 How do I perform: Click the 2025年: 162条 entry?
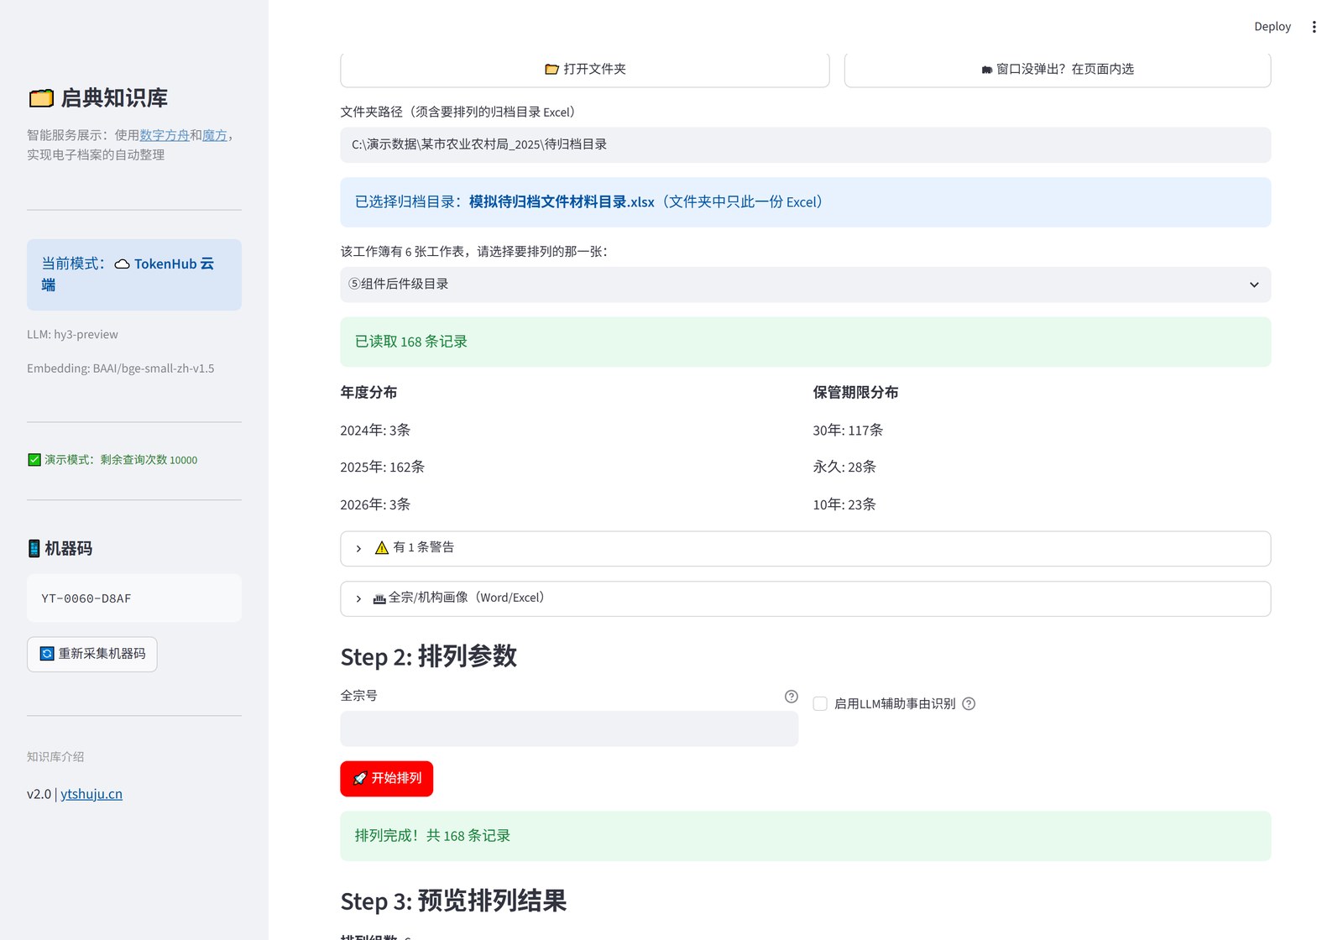pos(382,467)
